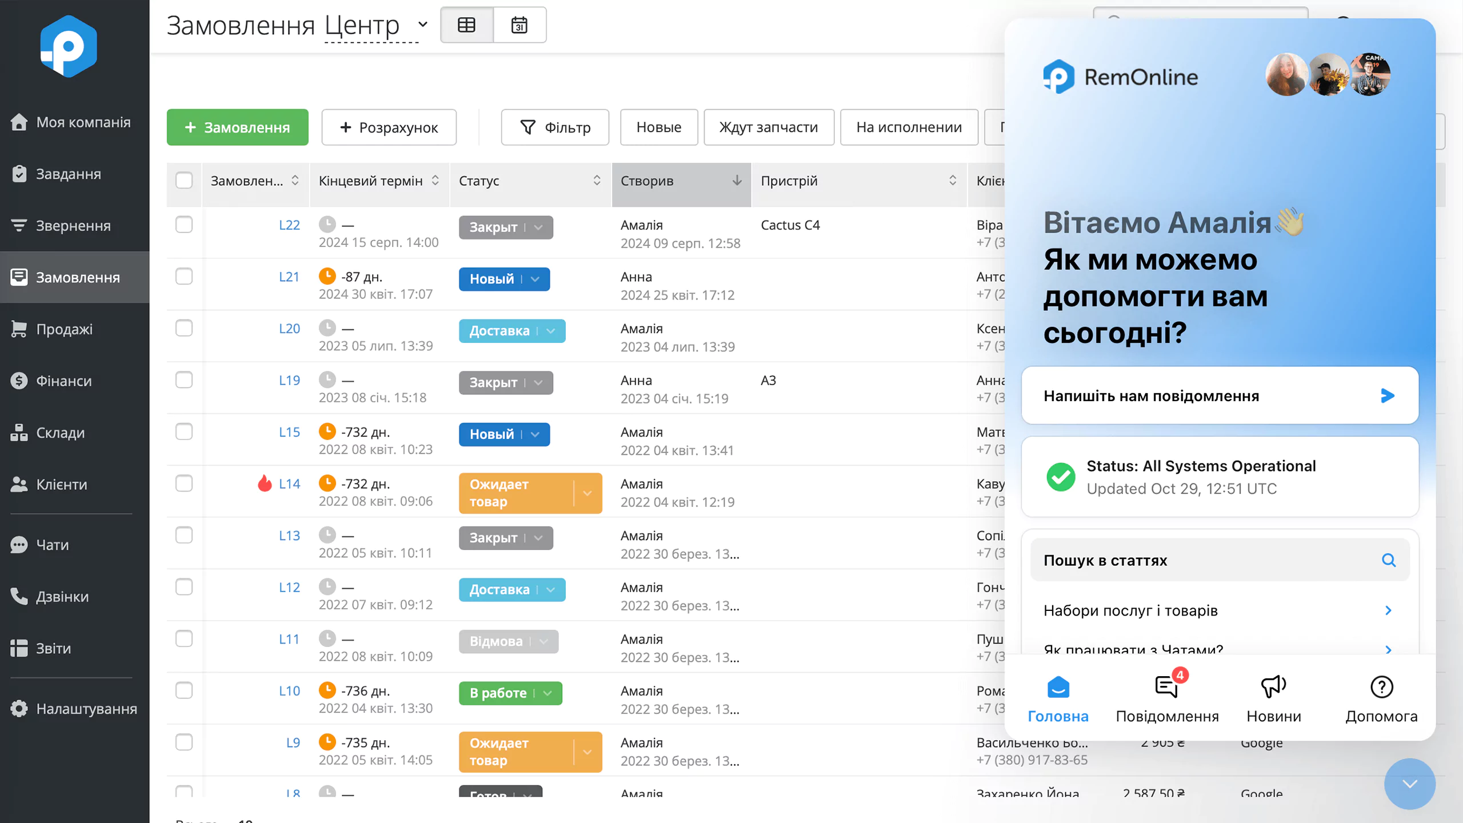Sort by Кінцевий термін column
This screenshot has height=823, width=1463.
pyautogui.click(x=379, y=181)
